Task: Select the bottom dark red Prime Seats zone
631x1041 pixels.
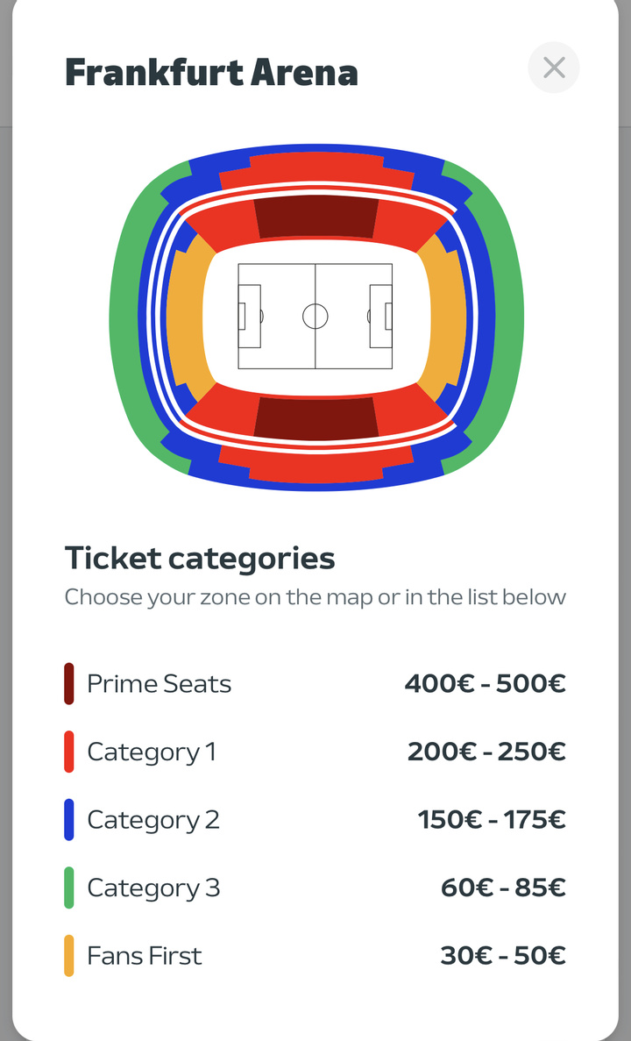Action: [x=315, y=418]
